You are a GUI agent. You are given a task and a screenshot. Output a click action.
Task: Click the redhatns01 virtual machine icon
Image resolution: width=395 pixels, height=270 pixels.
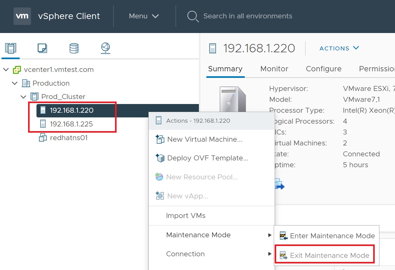[43, 138]
